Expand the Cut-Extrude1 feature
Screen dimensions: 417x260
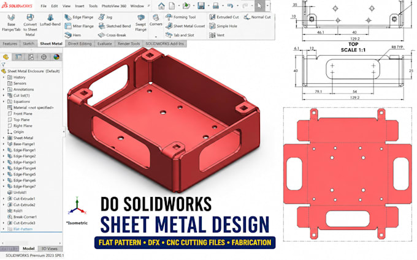(4, 198)
